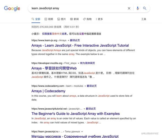Image resolution: width=162 pixels, height=138 pixels.
Task: Open the 更多 menu
Action: [99, 19]
